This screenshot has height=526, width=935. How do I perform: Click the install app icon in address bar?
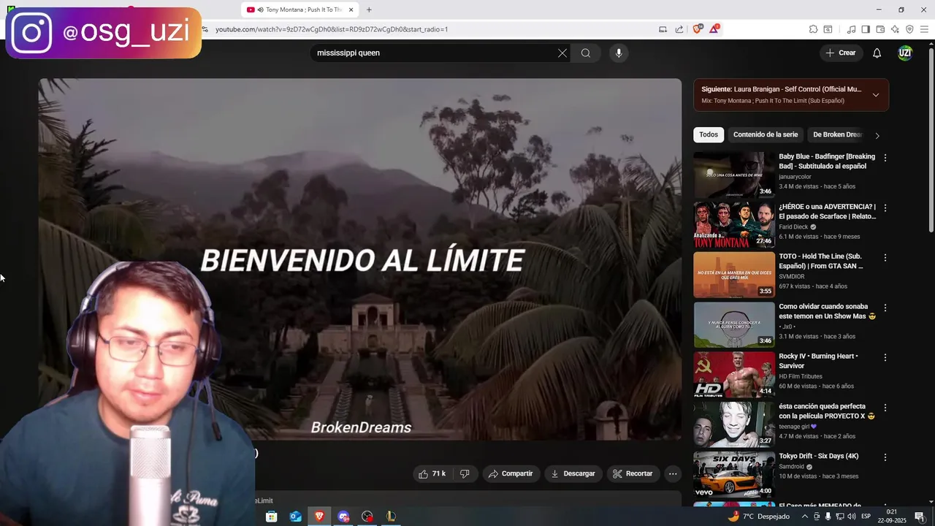663,29
